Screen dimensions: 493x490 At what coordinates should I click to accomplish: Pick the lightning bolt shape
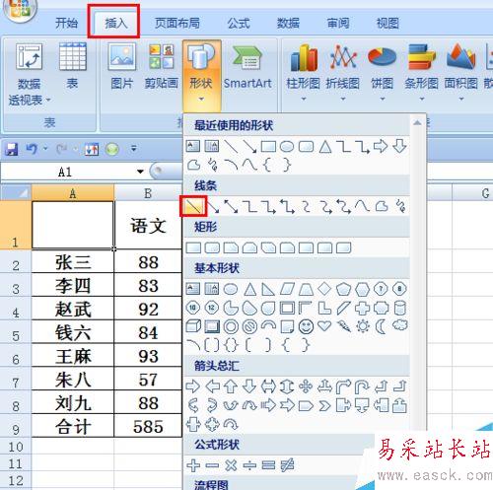[x=344, y=326]
